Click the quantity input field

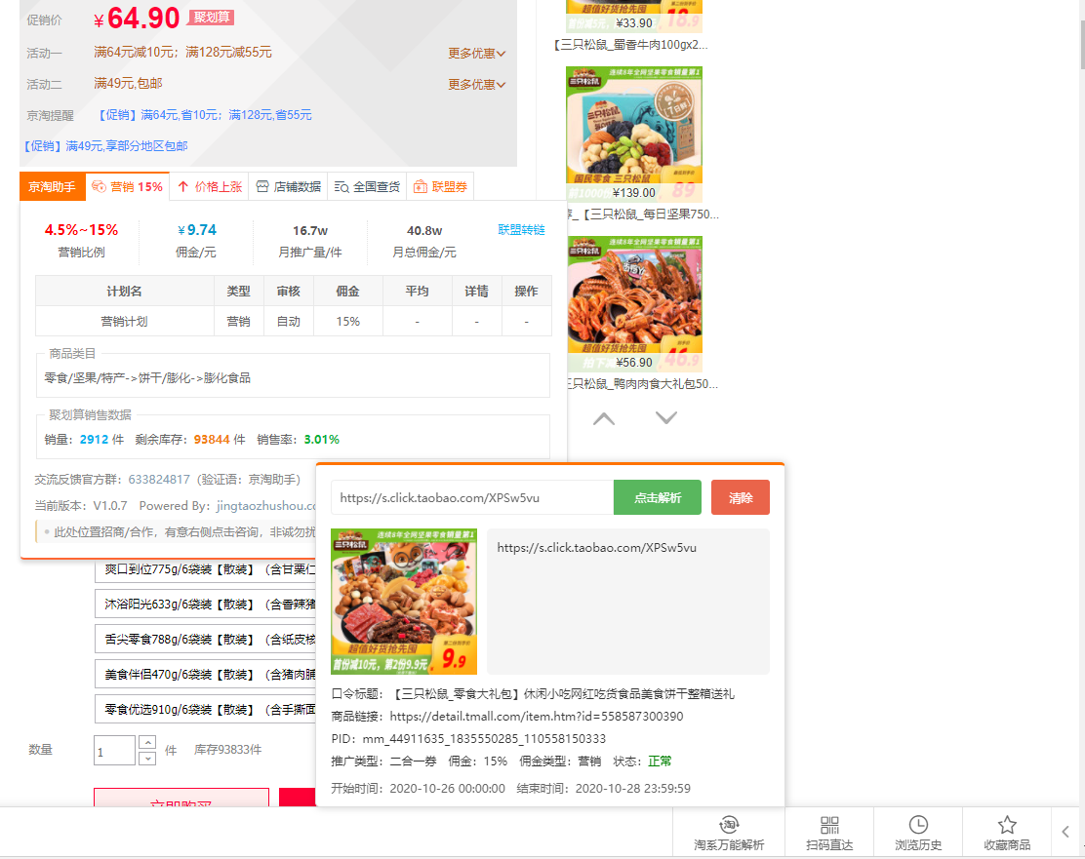pyautogui.click(x=114, y=751)
